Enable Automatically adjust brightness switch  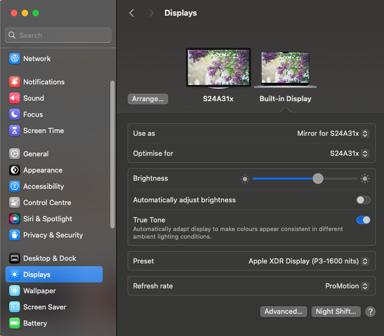click(363, 200)
